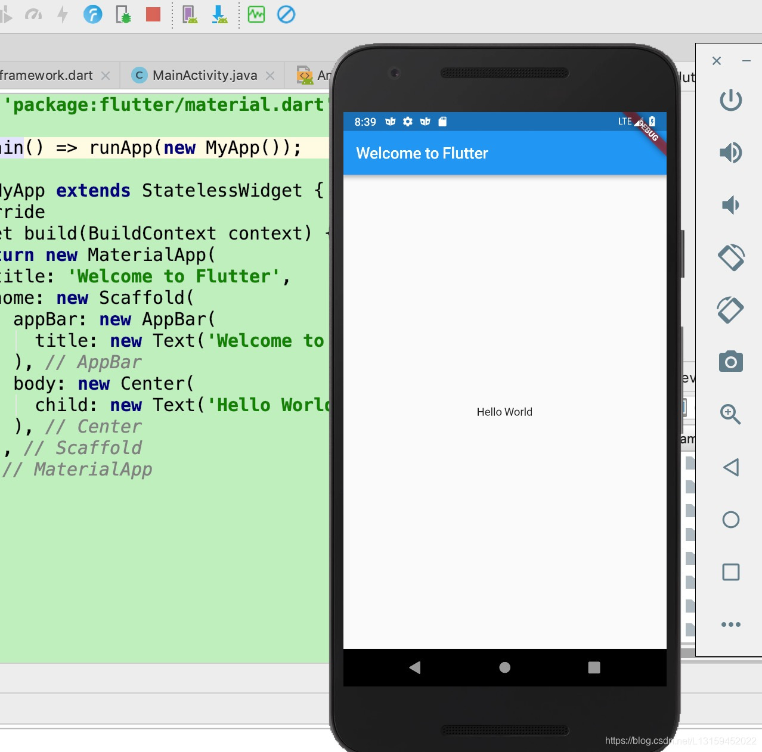Click emulator sidebar Home circle button
The height and width of the screenshot is (752, 762).
coord(731,520)
